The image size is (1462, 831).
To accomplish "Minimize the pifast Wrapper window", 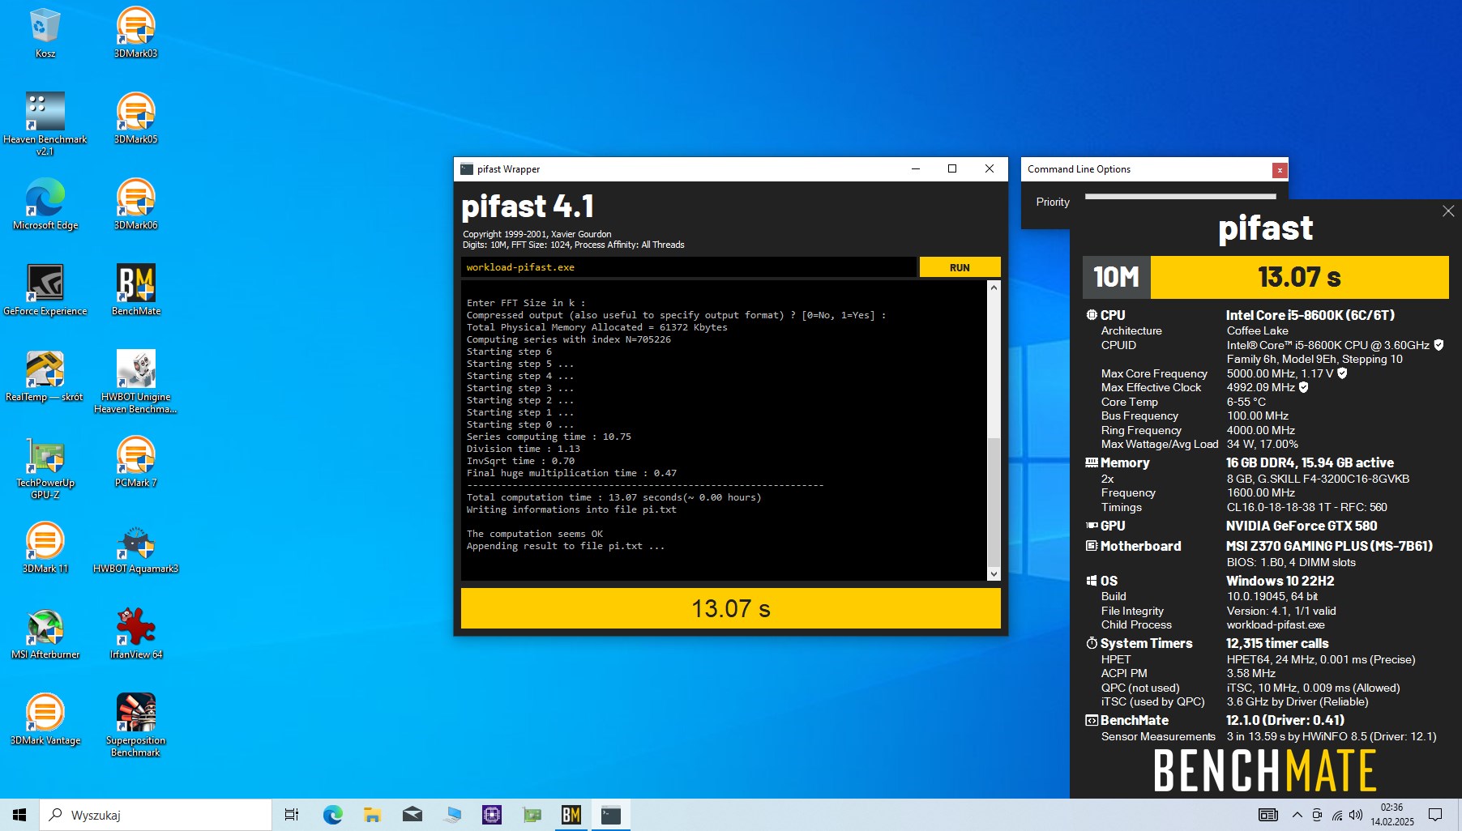I will coord(915,168).
